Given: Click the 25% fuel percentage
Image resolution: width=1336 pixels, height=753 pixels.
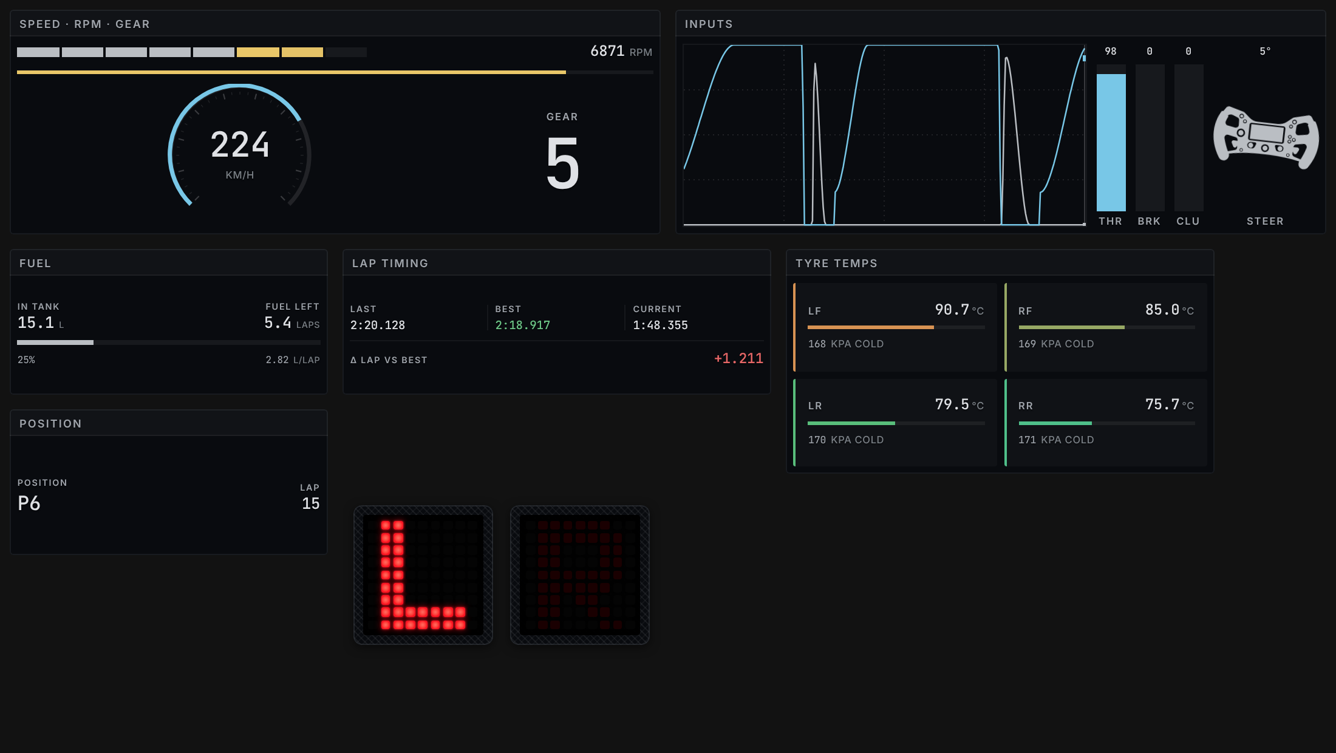Looking at the screenshot, I should 26,360.
